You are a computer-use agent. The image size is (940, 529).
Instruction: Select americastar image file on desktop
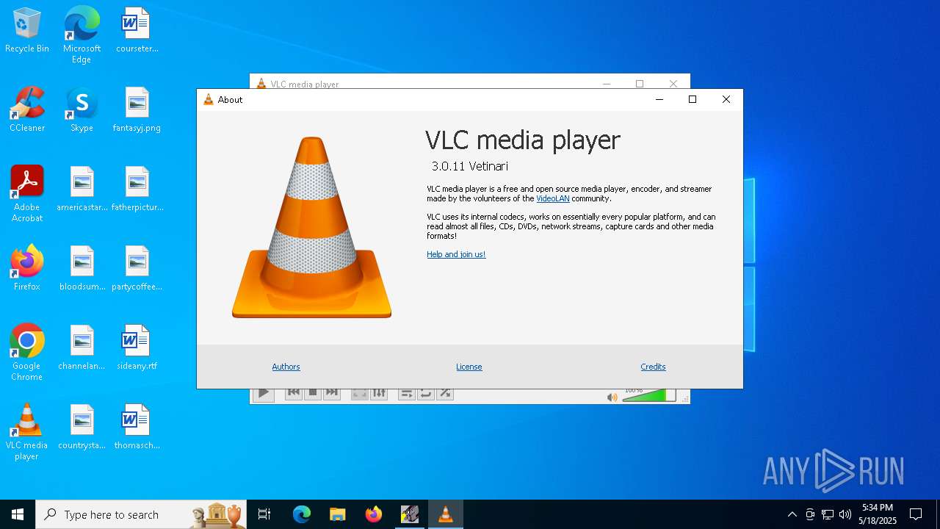point(82,190)
